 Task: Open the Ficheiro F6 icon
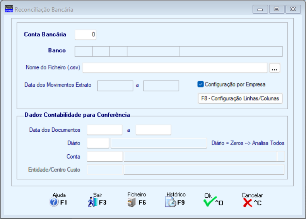[132, 202]
